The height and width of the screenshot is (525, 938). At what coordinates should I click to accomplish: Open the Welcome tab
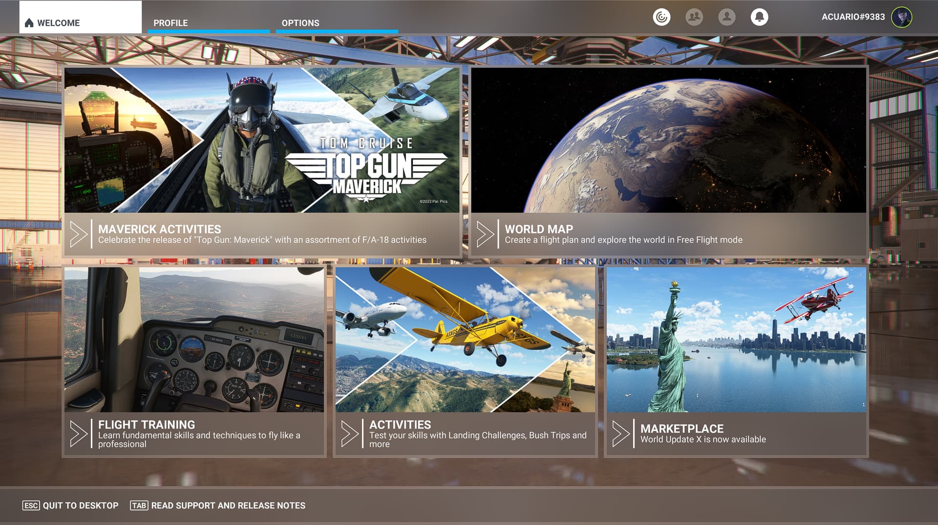click(x=81, y=17)
